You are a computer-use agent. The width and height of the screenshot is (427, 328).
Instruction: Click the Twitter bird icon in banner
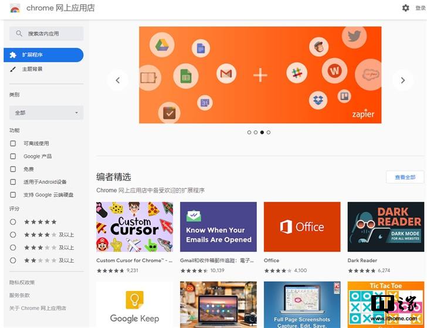pos(354,36)
